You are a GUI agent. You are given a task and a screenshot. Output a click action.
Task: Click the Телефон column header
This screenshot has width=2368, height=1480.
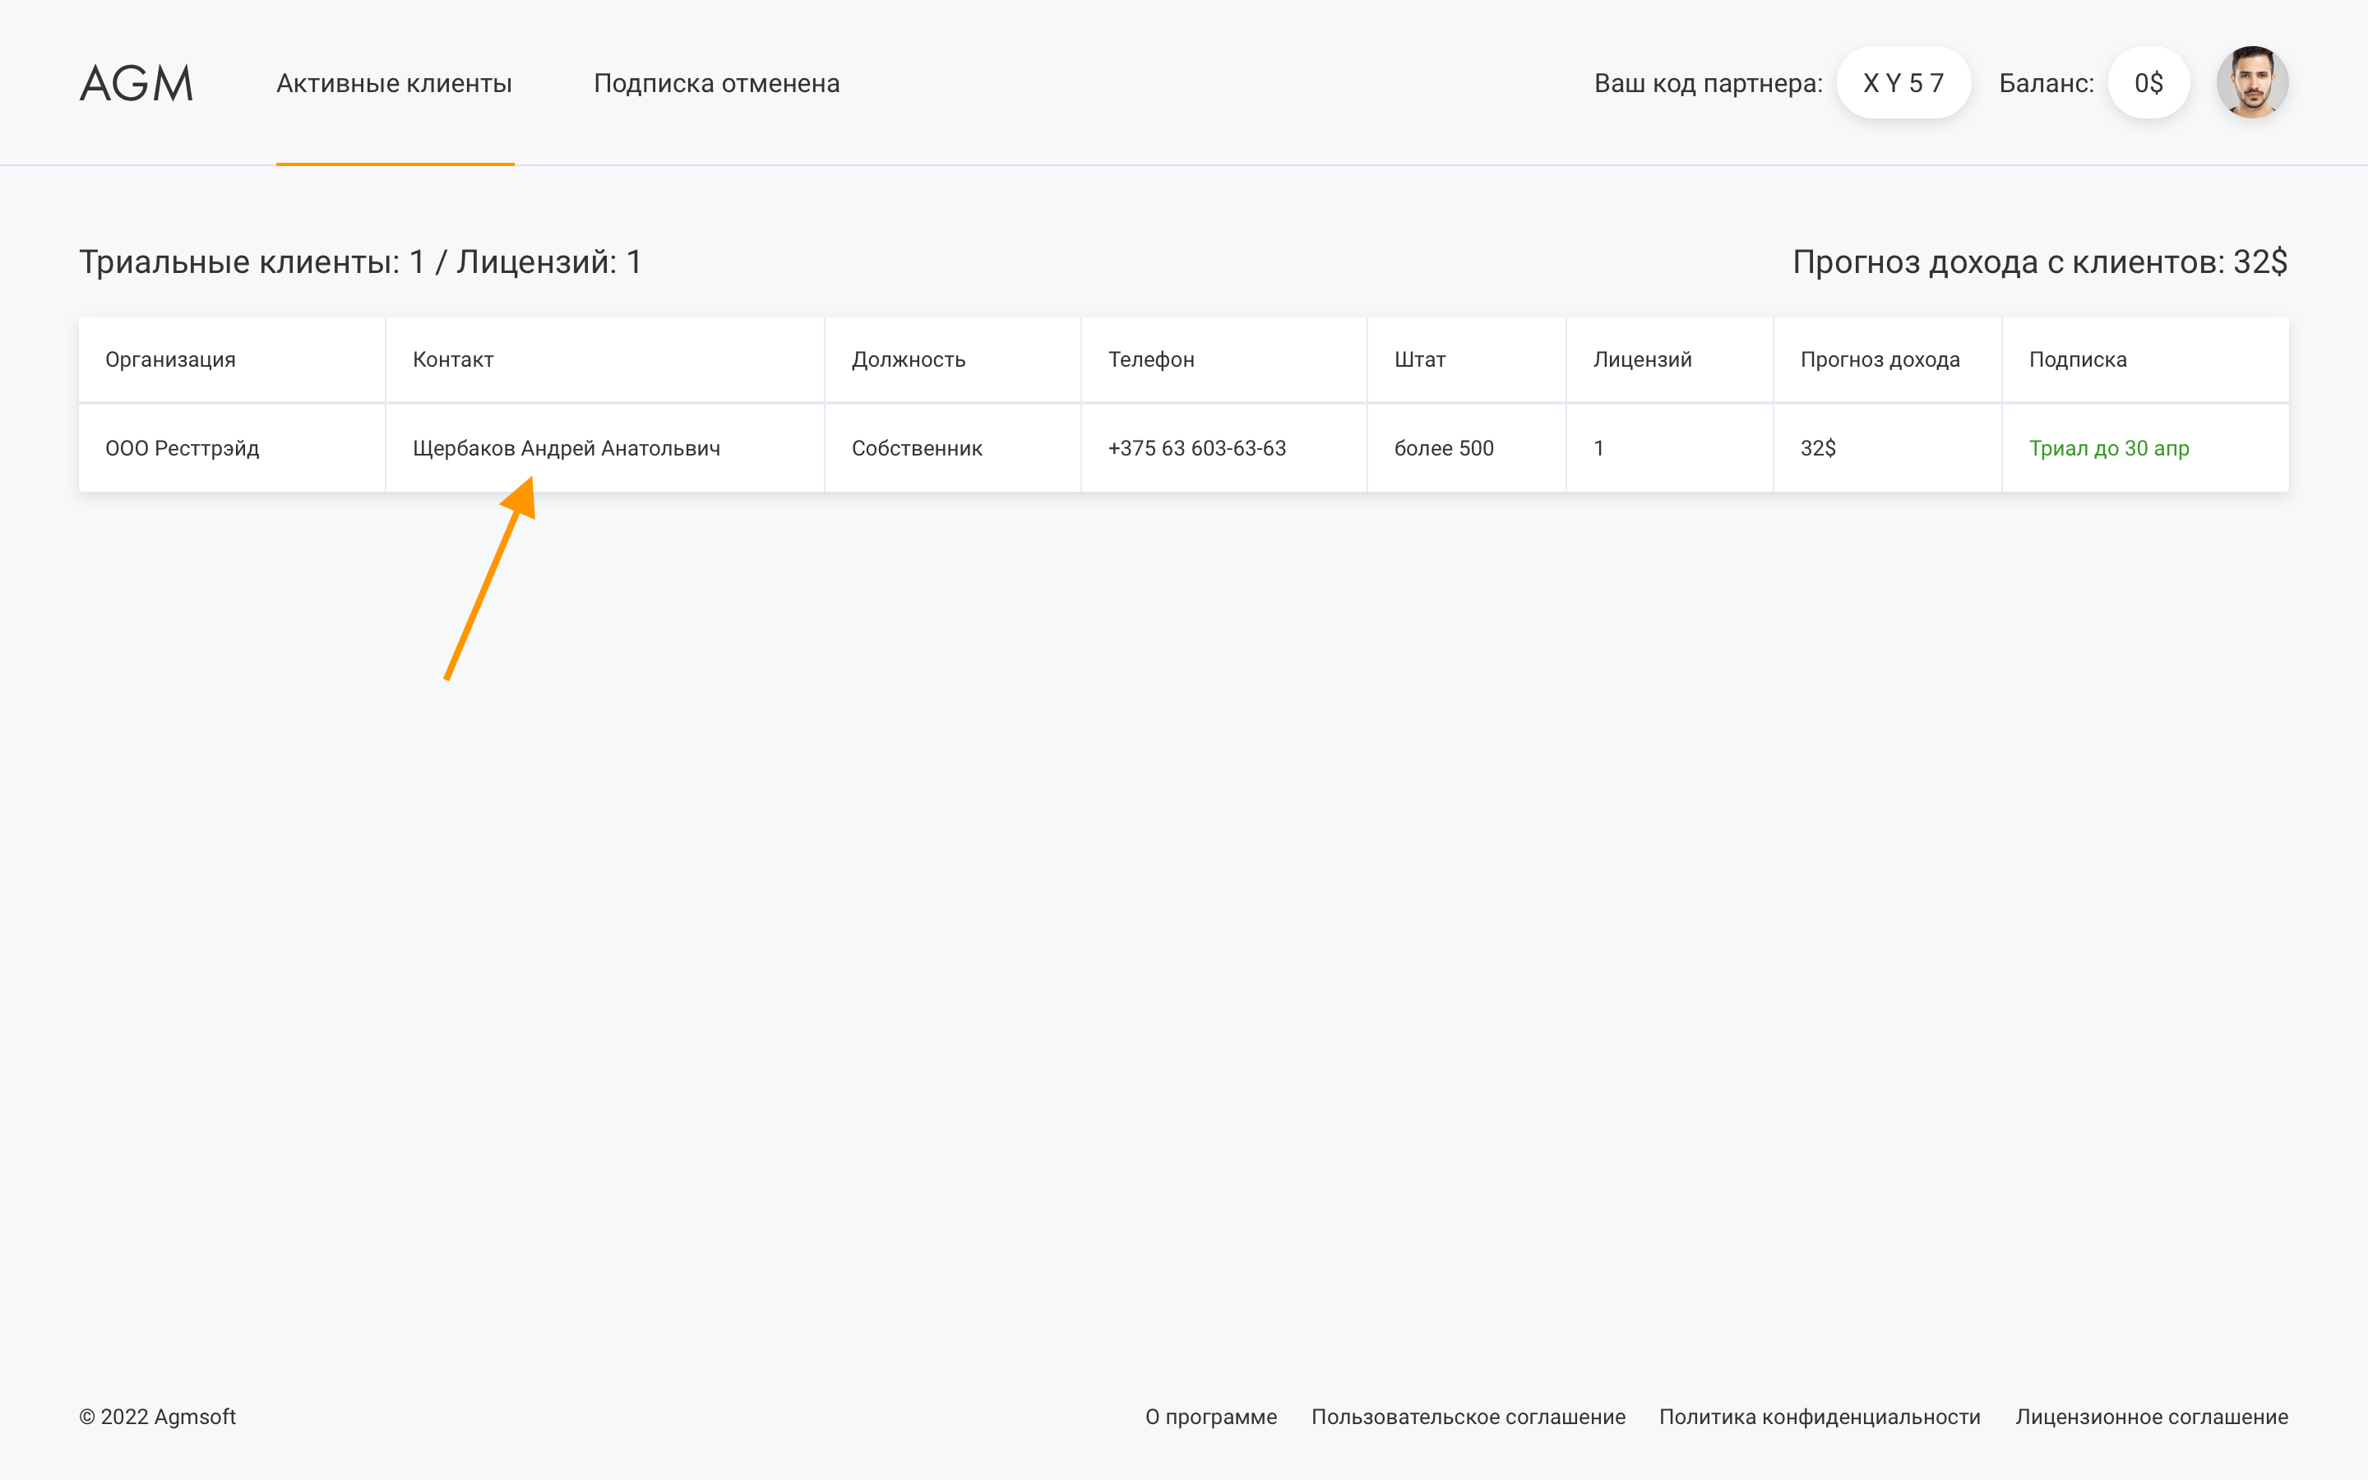point(1151,359)
